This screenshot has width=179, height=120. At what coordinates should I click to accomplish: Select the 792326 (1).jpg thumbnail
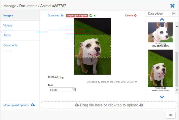[160, 32]
